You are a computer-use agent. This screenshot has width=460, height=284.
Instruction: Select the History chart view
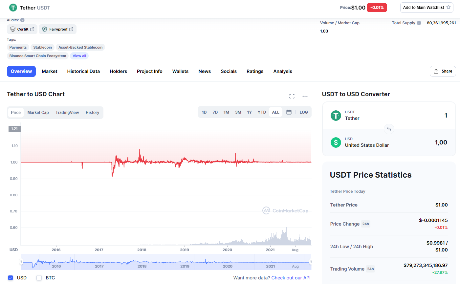(x=93, y=113)
